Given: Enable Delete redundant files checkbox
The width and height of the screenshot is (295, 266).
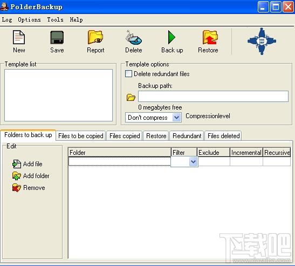Looking at the screenshot, I should pyautogui.click(x=129, y=73).
